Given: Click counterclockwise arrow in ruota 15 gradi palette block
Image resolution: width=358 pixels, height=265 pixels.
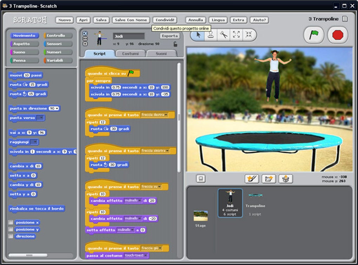Looking at the screenshot, I should point(25,94).
